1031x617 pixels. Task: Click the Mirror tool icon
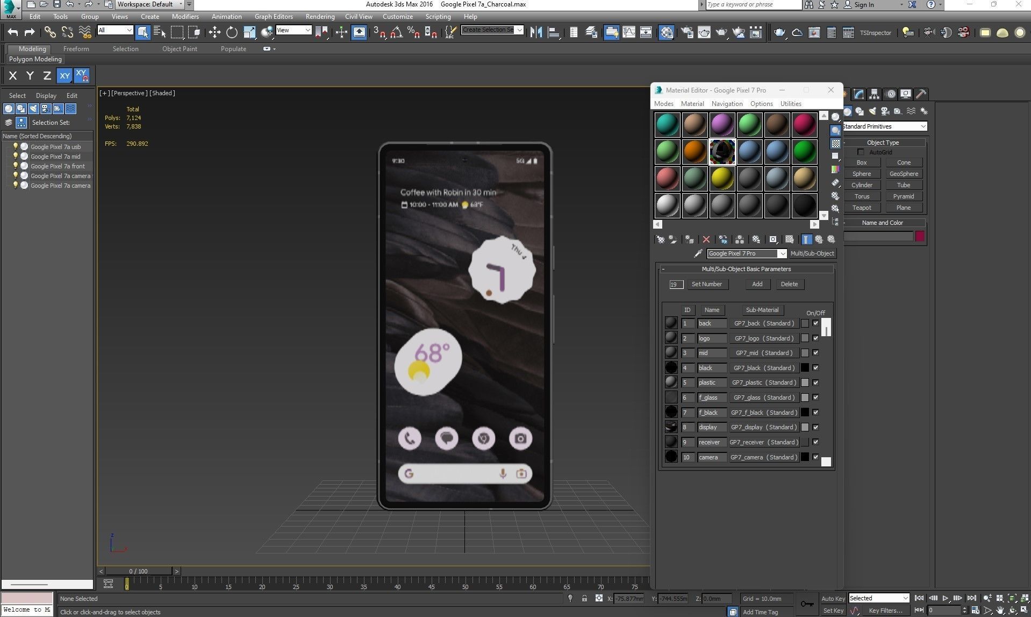(536, 32)
